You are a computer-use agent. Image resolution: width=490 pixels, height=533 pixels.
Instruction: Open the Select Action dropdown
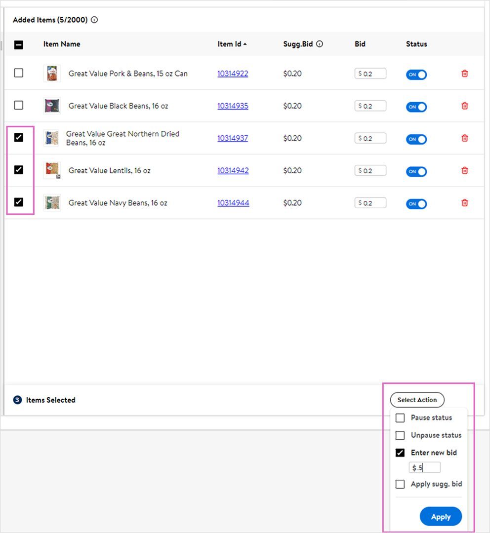[417, 400]
